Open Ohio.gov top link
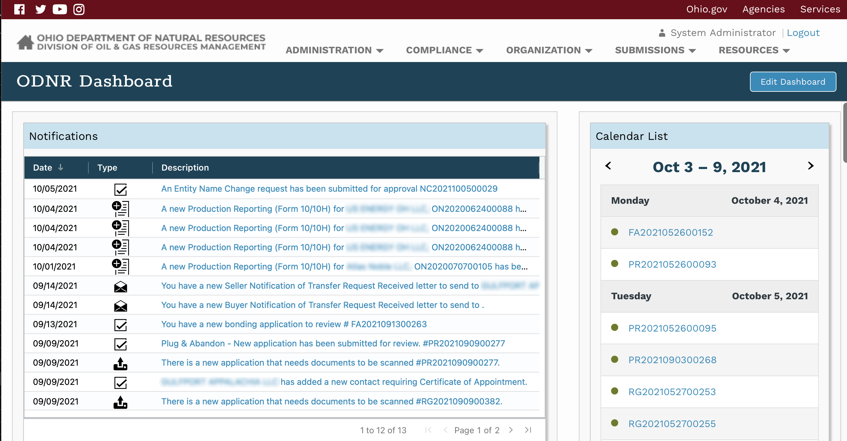Viewport: 847px width, 441px height. tap(707, 9)
